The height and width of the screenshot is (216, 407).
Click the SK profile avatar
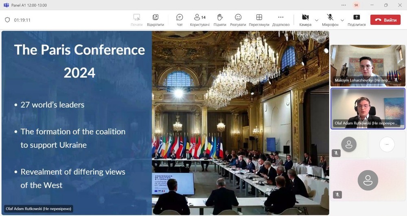tap(357, 5)
